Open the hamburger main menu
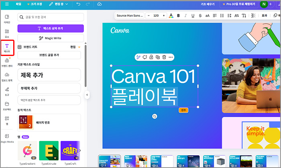This screenshot has height=168, width=281. 7,4
